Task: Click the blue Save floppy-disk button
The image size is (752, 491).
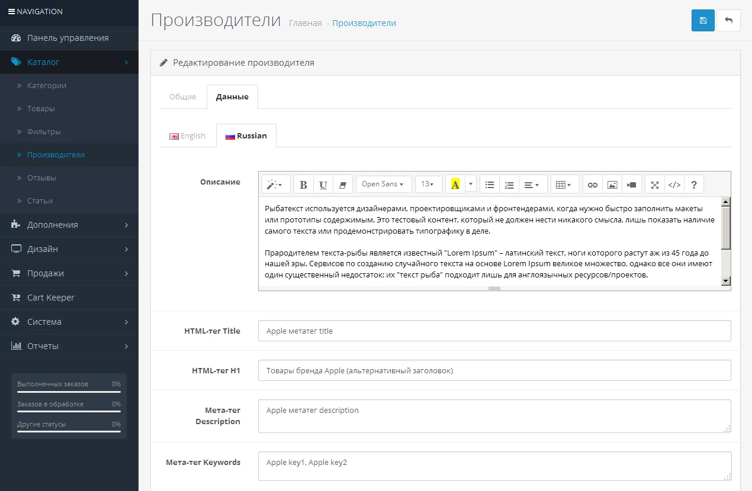Action: pyautogui.click(x=703, y=20)
